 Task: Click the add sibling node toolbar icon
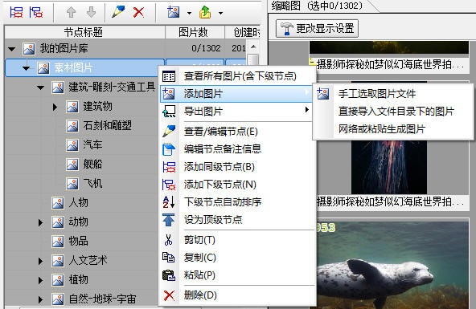click(16, 12)
